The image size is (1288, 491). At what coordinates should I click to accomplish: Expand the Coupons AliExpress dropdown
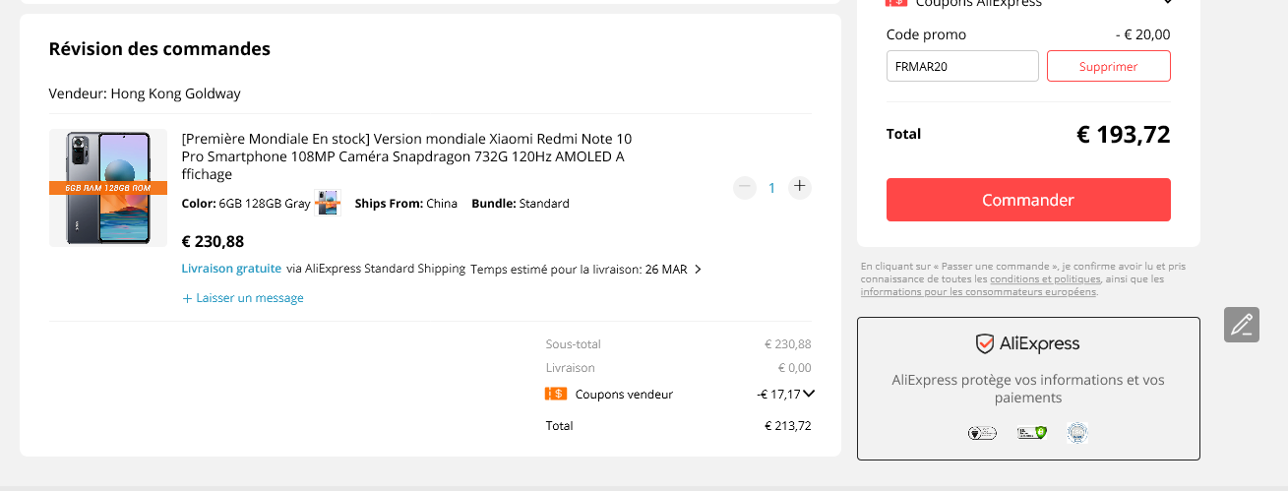pos(1167,3)
